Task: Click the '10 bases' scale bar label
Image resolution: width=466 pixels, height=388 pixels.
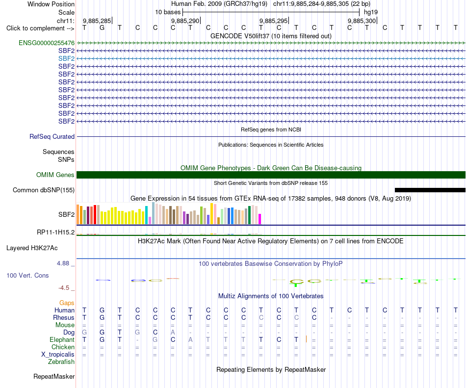Action: click(x=168, y=12)
